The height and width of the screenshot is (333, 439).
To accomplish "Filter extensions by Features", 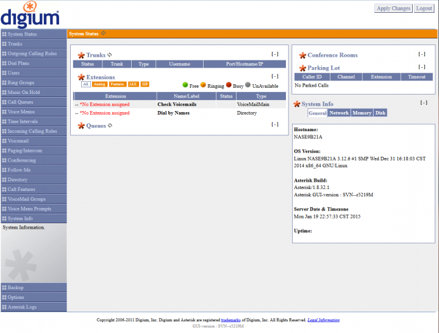I will pos(117,84).
